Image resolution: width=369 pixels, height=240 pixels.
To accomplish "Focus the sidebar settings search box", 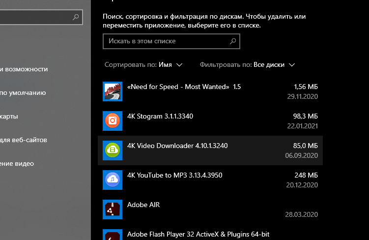I will pos(41,17).
